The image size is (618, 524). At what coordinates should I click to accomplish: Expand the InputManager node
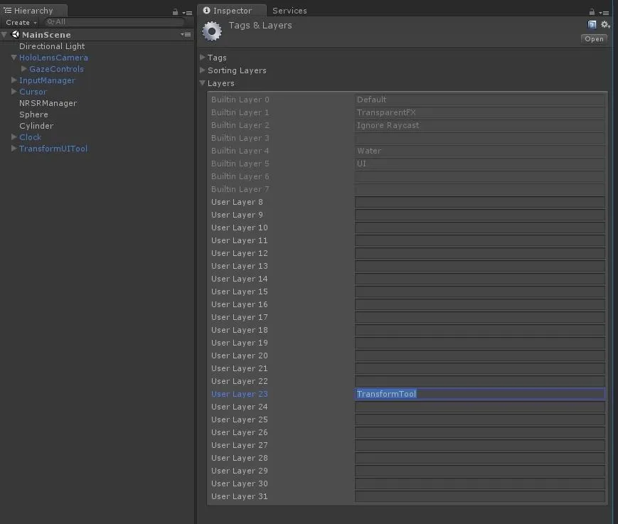14,80
